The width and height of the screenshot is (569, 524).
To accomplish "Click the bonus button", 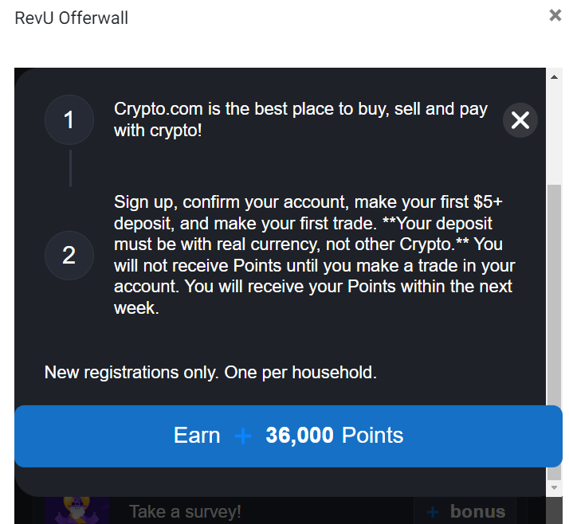I will (465, 512).
